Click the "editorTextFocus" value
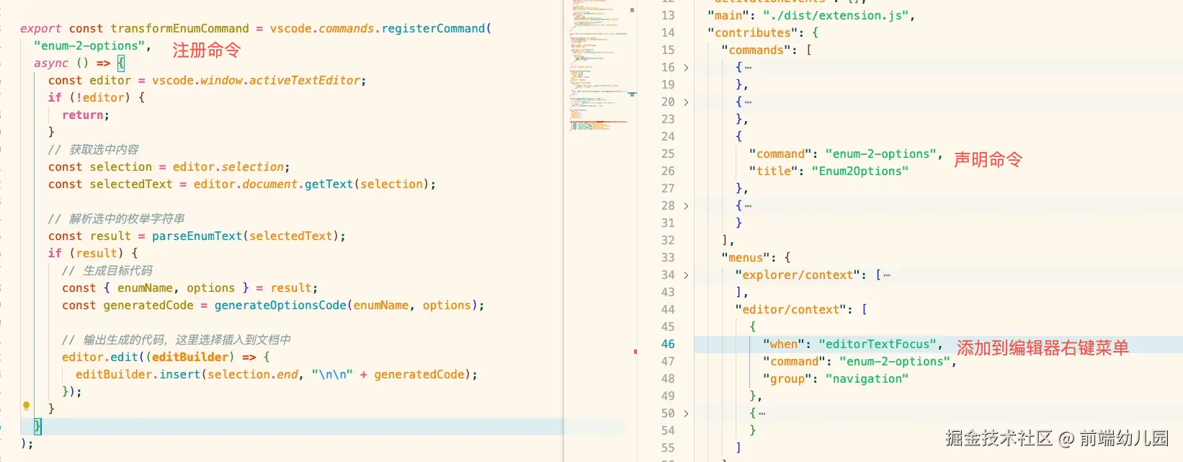 878,344
